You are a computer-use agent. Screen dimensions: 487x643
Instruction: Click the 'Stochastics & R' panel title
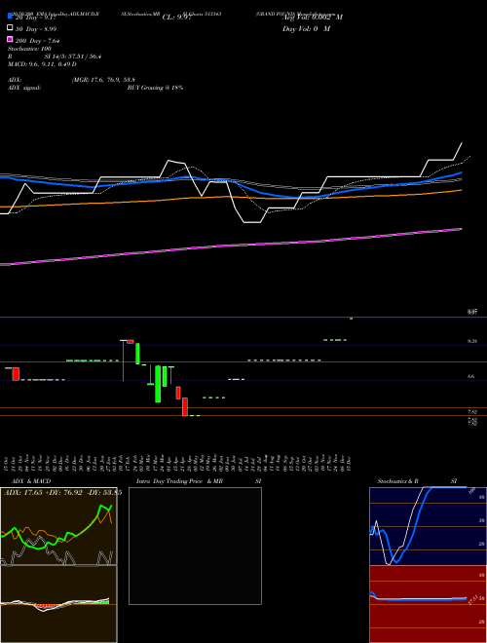coord(398,481)
